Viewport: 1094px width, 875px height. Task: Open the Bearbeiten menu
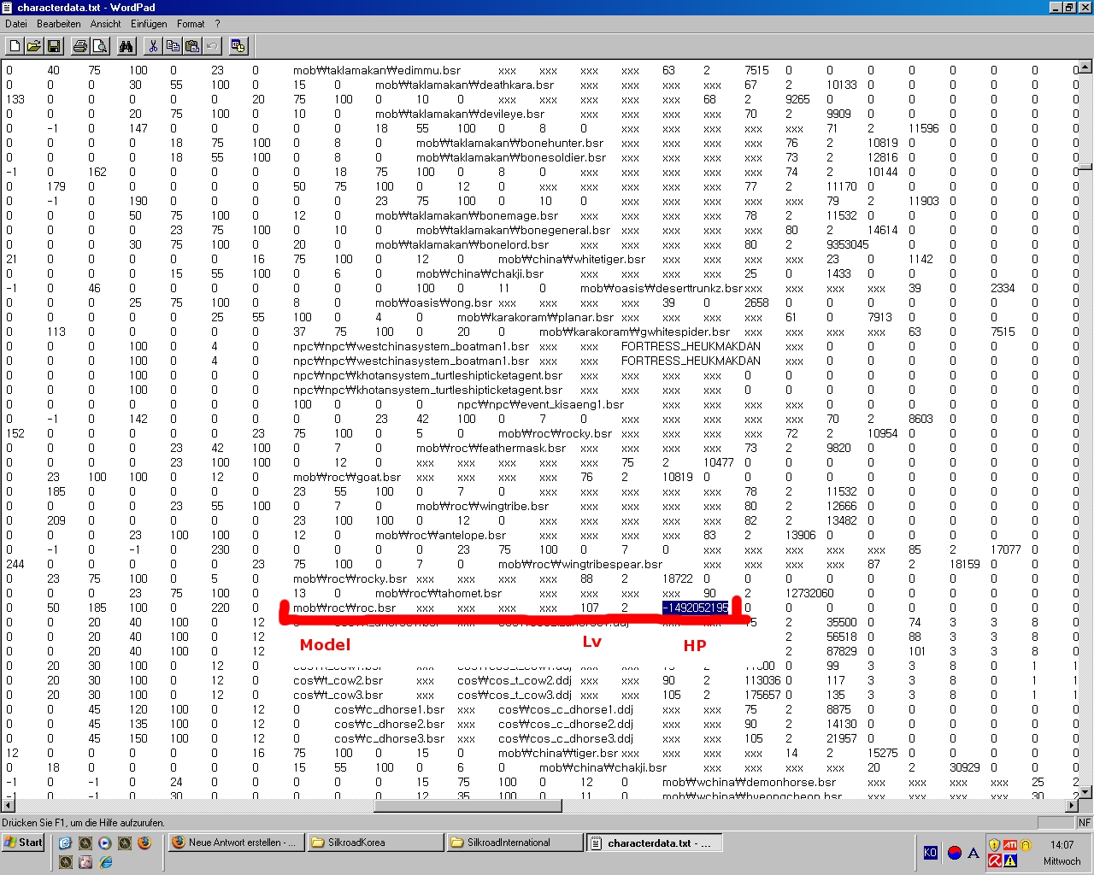(59, 24)
